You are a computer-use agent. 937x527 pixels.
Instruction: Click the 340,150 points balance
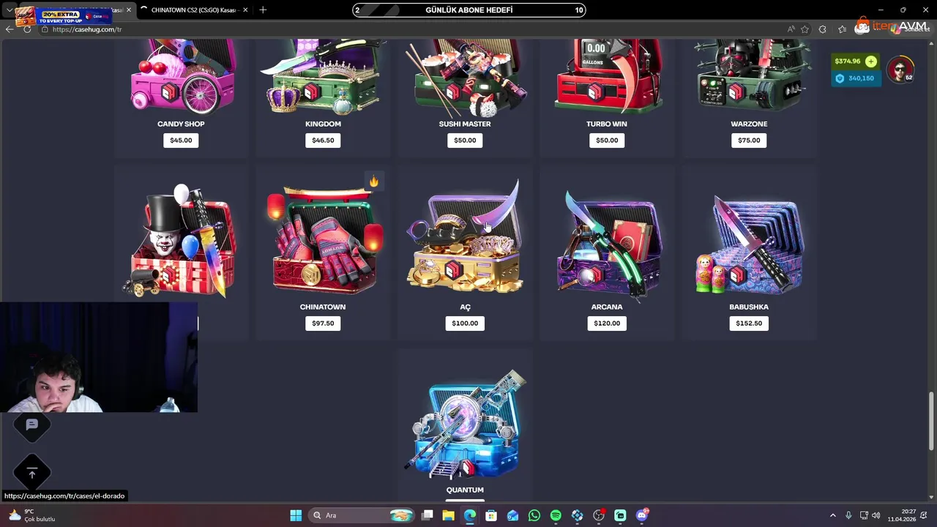tap(855, 78)
